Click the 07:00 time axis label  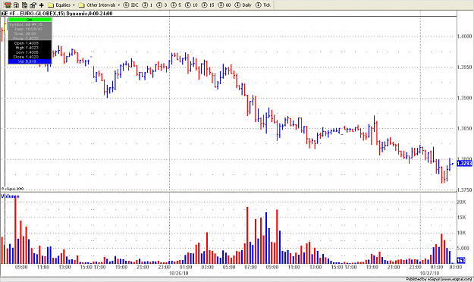coord(250,267)
